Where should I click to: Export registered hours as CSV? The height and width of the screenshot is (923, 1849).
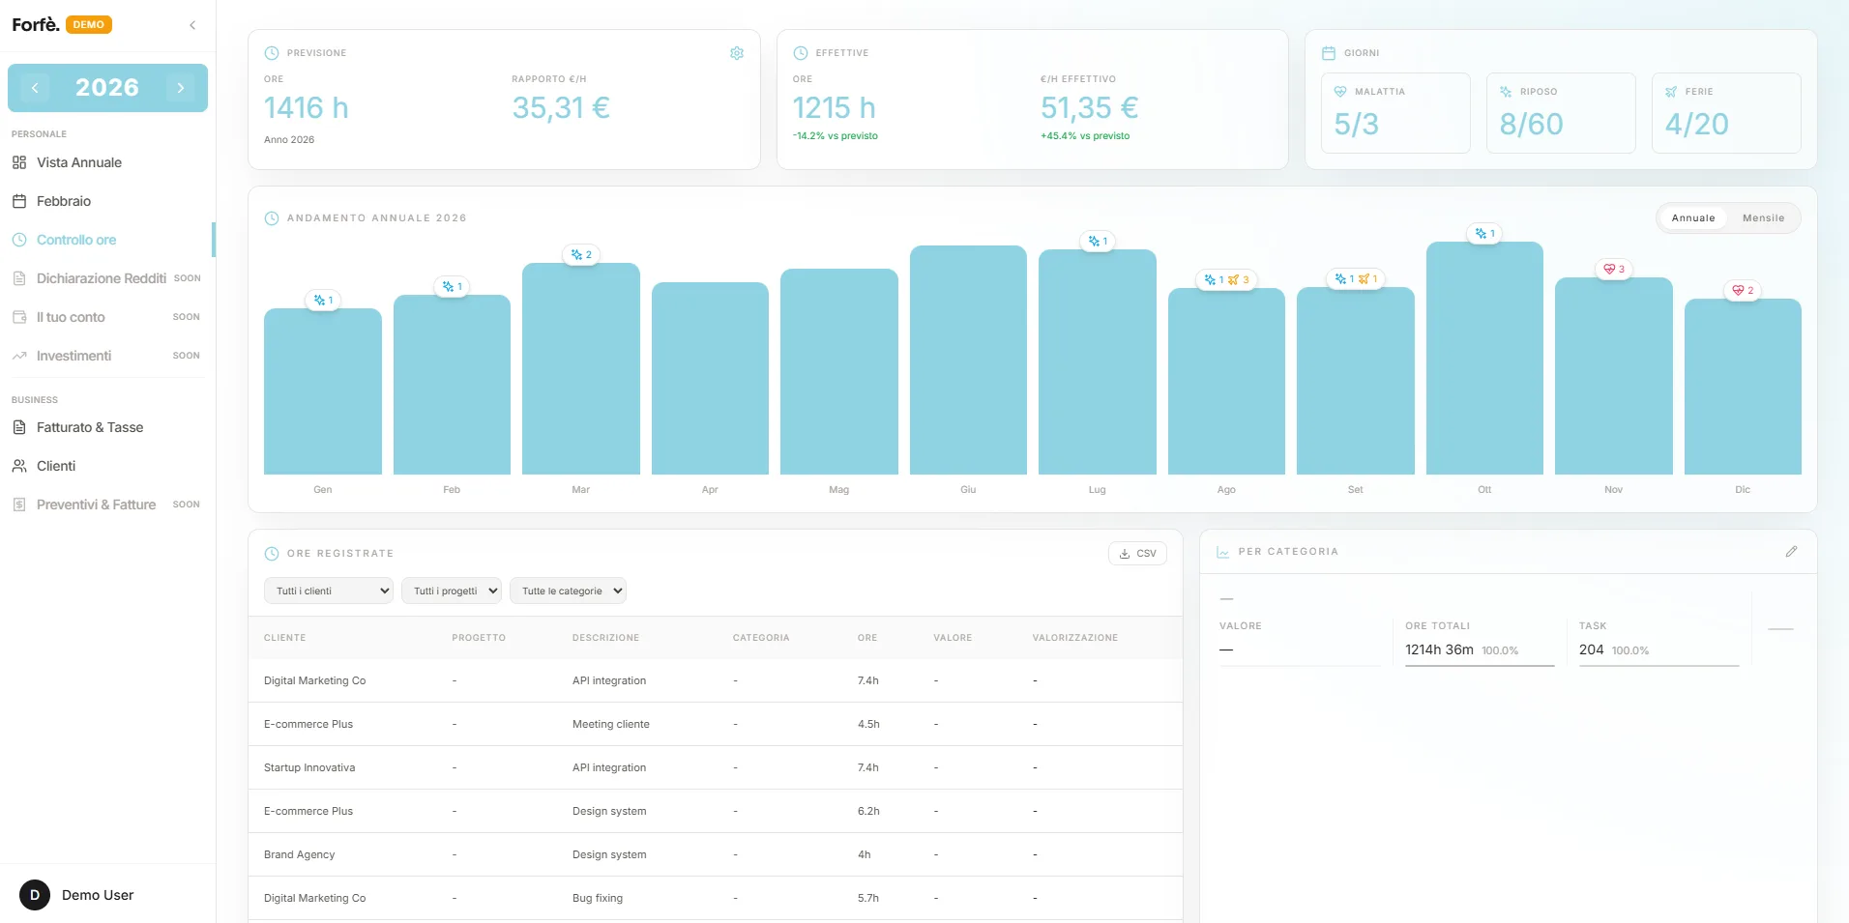point(1137,554)
